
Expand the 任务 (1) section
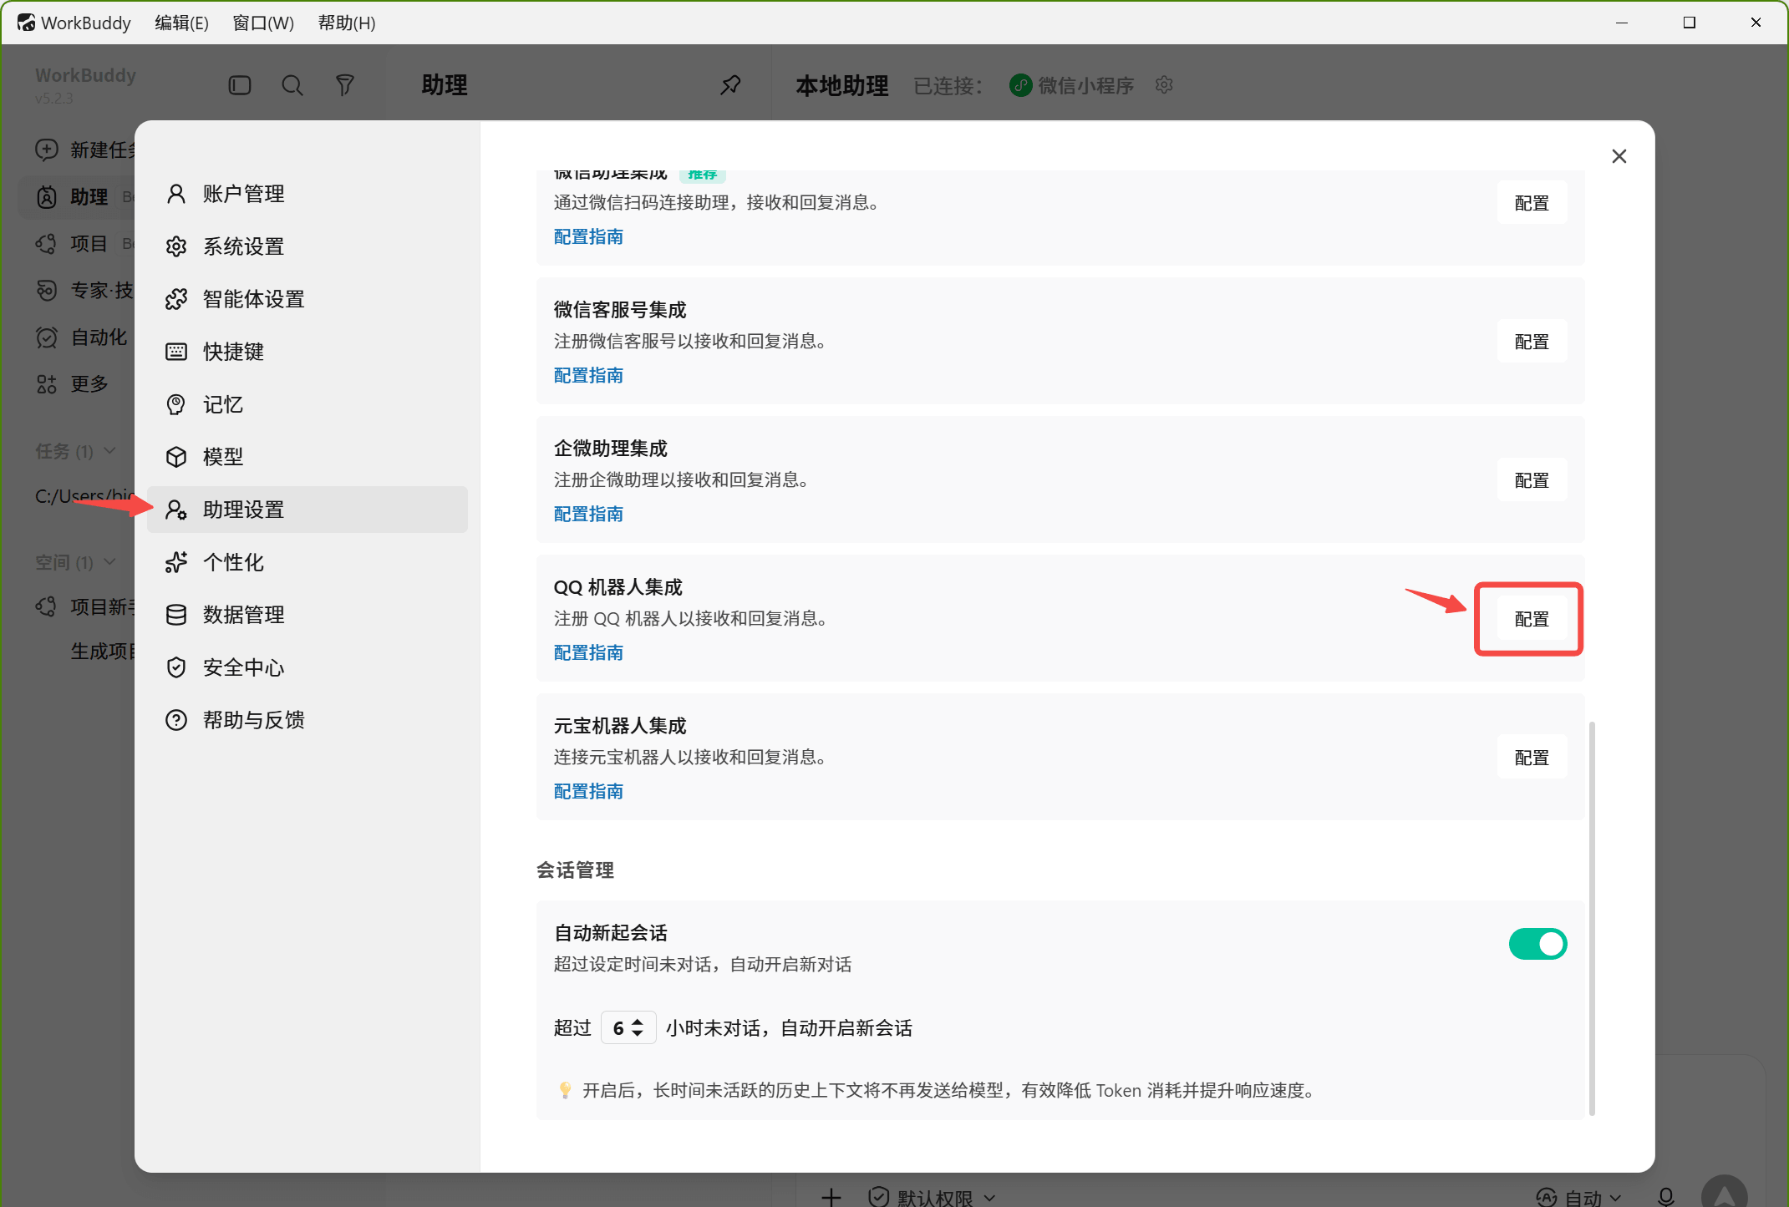click(x=75, y=451)
